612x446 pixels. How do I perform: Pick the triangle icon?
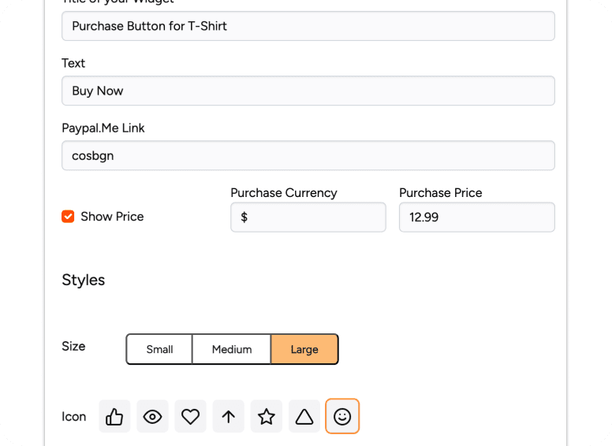click(304, 417)
